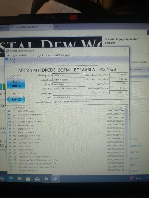Open the سمات (Theme) menu
149x198 pixels.
pyautogui.click(x=31, y=55)
